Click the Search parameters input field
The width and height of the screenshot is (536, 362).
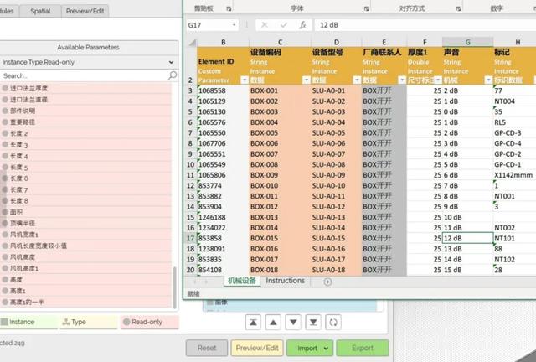click(x=84, y=75)
